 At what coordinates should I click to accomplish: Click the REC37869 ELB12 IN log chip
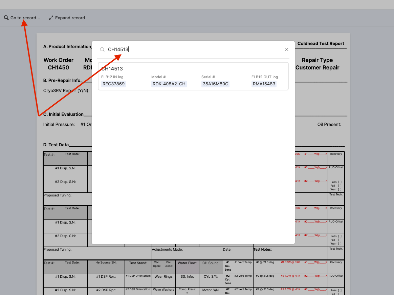click(x=113, y=84)
